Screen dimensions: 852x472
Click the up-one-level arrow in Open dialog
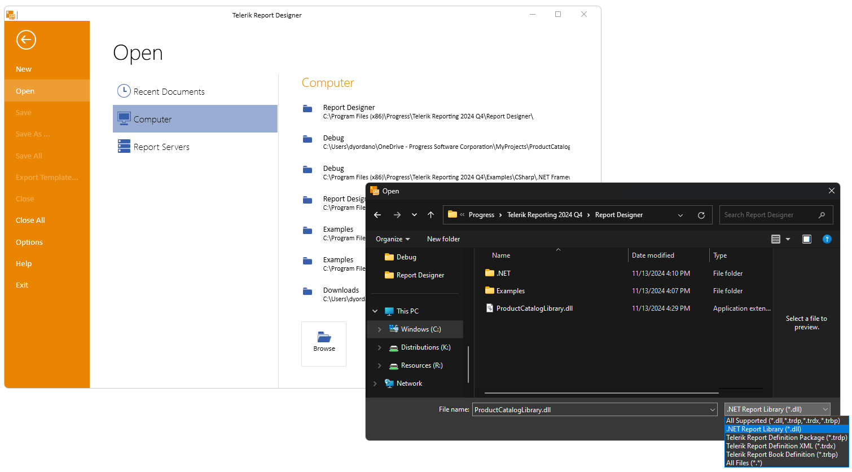pos(431,215)
